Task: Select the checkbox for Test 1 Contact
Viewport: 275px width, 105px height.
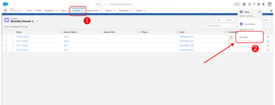Action: 13,41
